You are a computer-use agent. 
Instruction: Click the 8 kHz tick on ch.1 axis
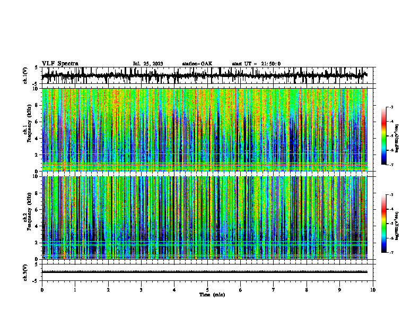38,105
